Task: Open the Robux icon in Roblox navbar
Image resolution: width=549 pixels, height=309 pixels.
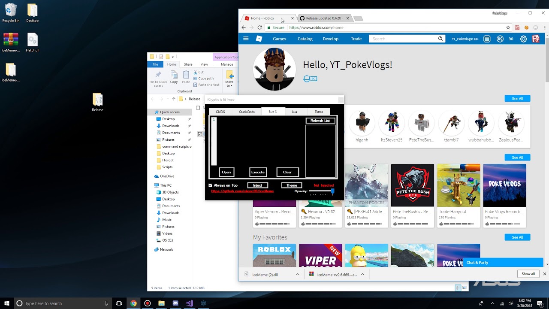Action: (x=500, y=39)
